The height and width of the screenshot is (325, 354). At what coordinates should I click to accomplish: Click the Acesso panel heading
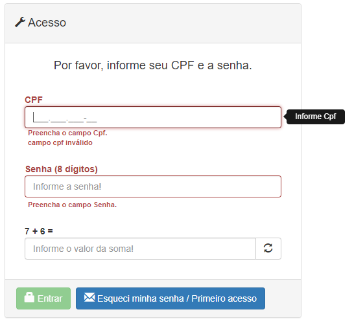pyautogui.click(x=47, y=23)
